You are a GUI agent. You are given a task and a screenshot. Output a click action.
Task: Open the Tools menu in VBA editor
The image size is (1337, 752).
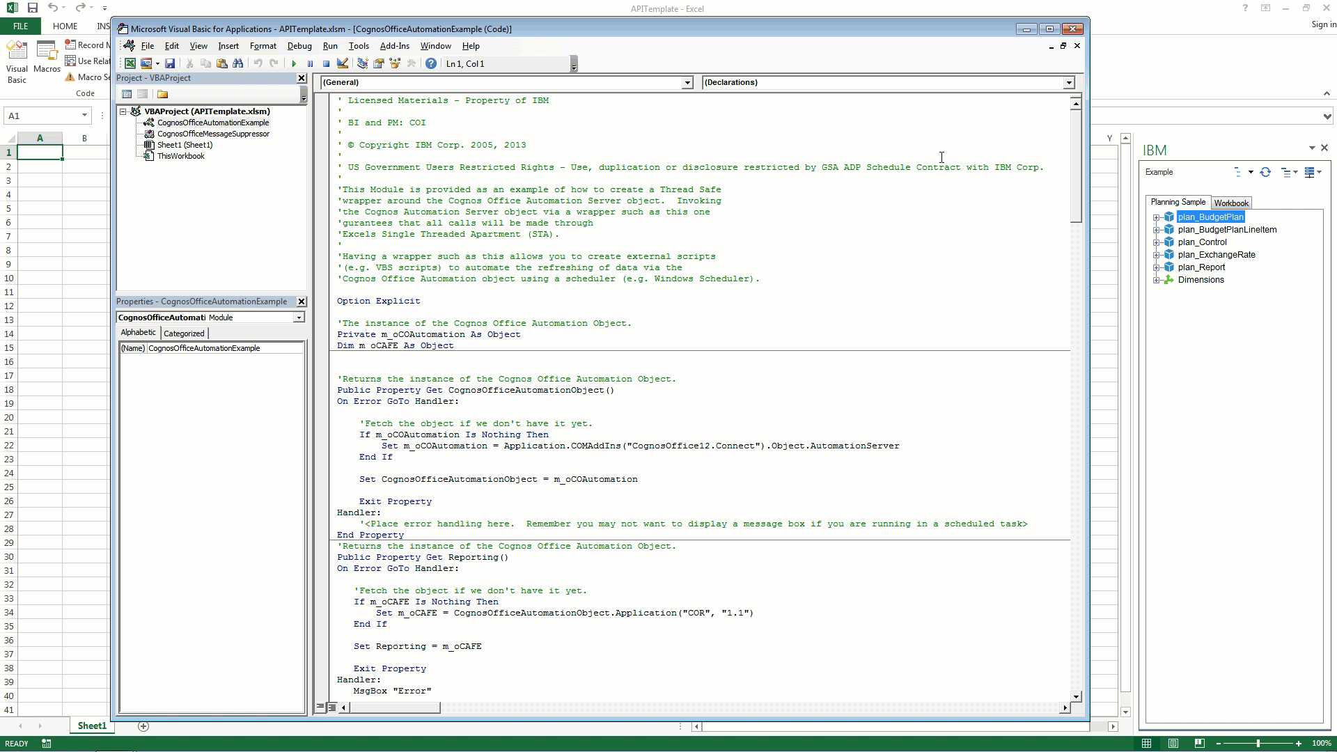(359, 46)
